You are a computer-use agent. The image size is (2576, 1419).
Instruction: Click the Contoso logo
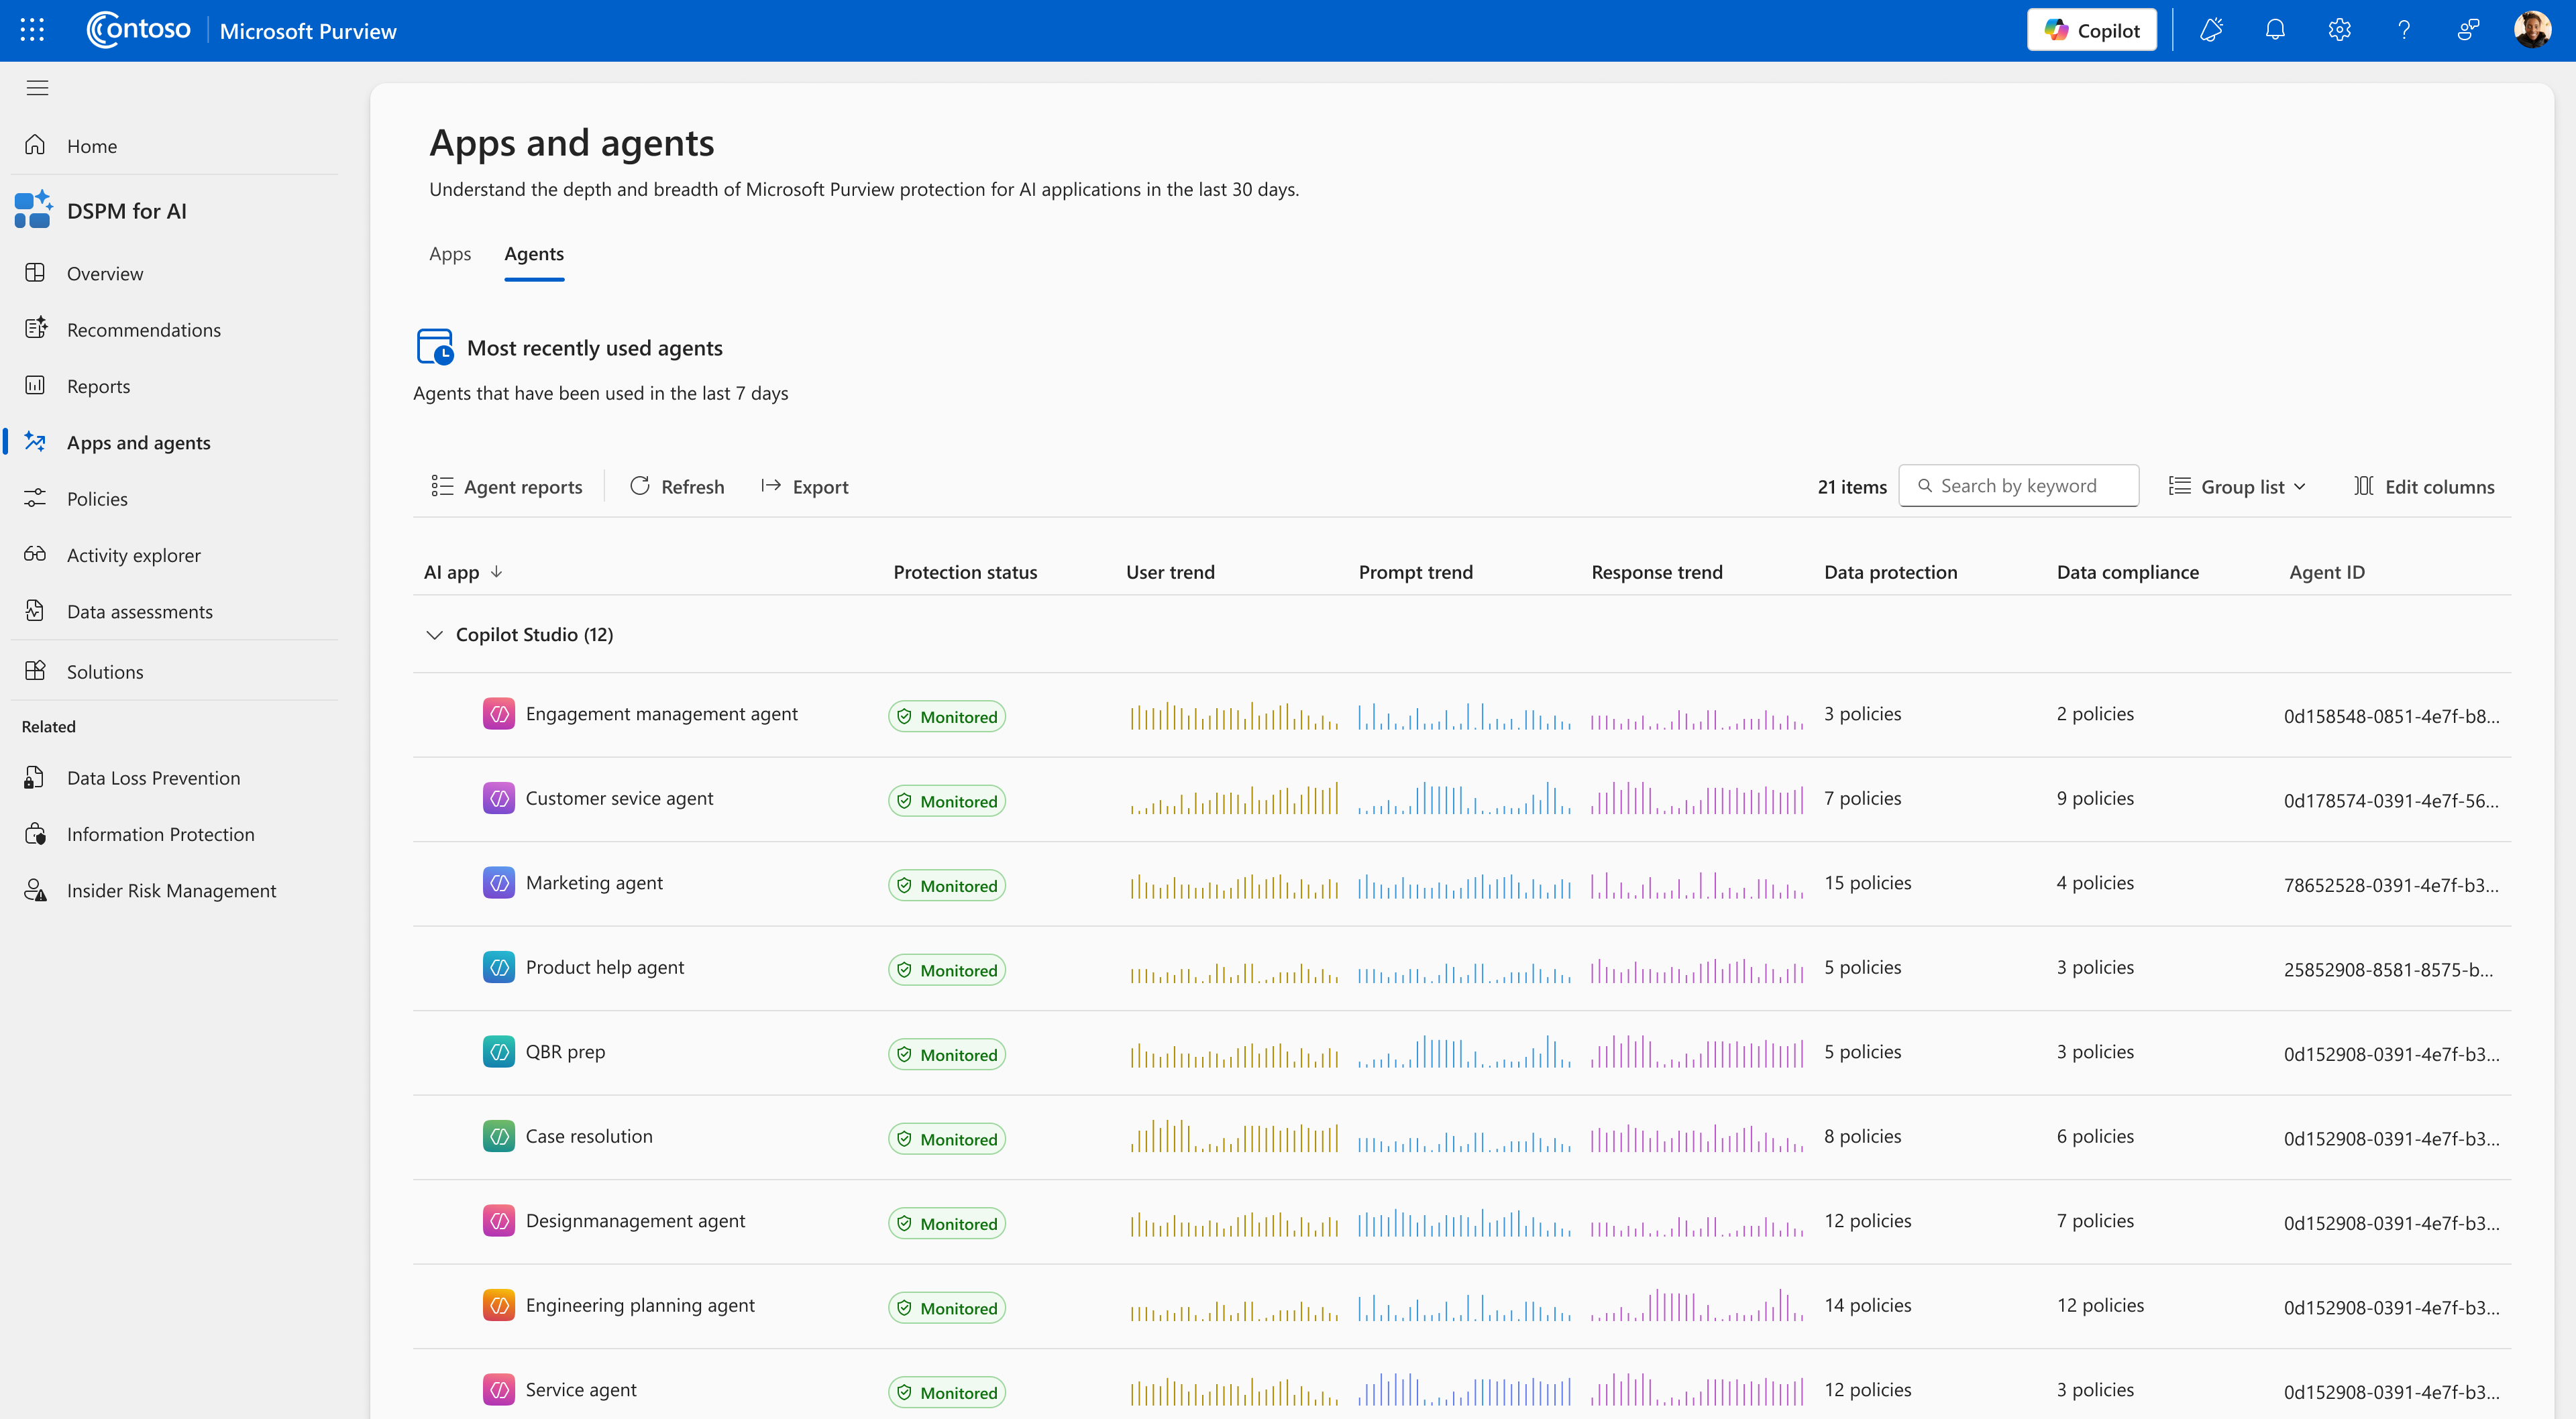(138, 30)
